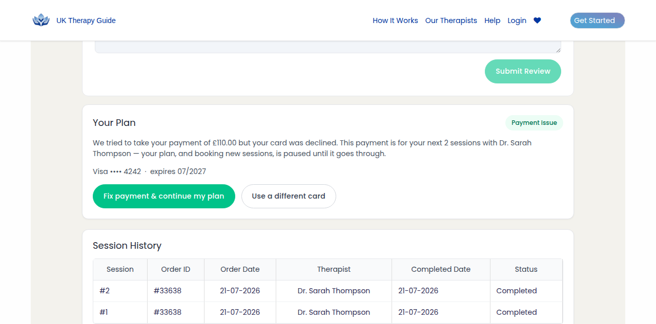Submit the review
Viewport: 656px width, 324px height.
(x=523, y=71)
